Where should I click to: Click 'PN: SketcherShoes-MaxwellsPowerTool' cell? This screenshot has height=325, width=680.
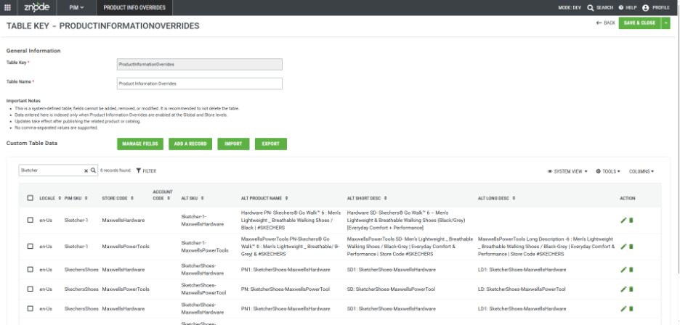tap(286, 289)
